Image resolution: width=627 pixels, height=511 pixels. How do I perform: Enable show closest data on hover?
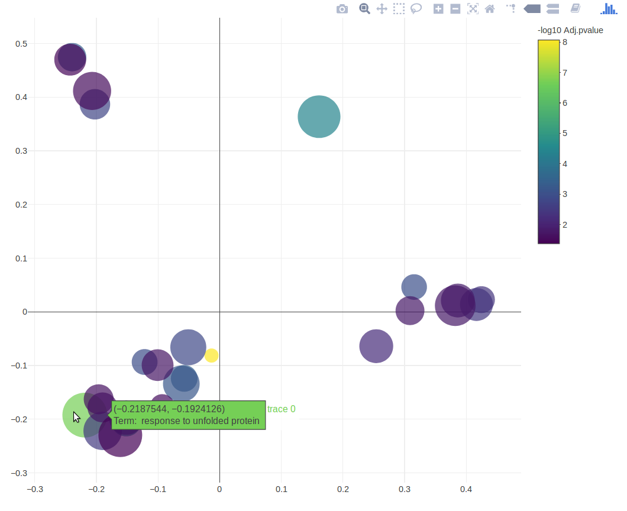click(532, 9)
